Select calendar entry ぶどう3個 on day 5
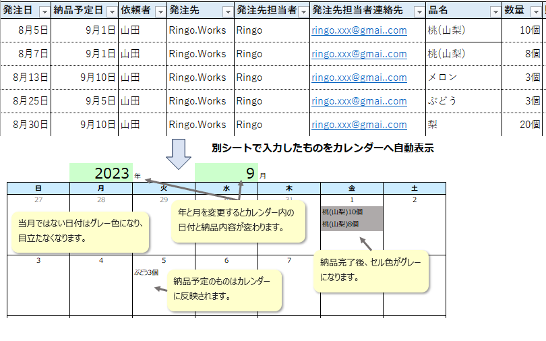The width and height of the screenshot is (546, 341). pyautogui.click(x=146, y=272)
